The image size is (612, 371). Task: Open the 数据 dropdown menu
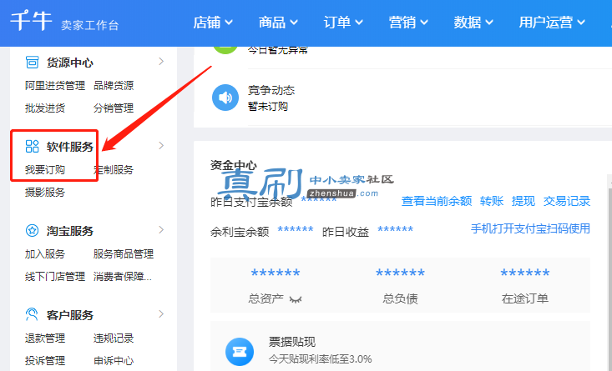(x=473, y=23)
